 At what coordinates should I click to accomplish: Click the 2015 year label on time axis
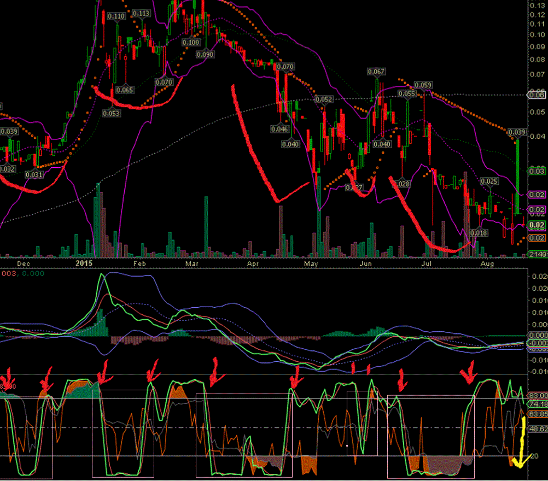84,263
